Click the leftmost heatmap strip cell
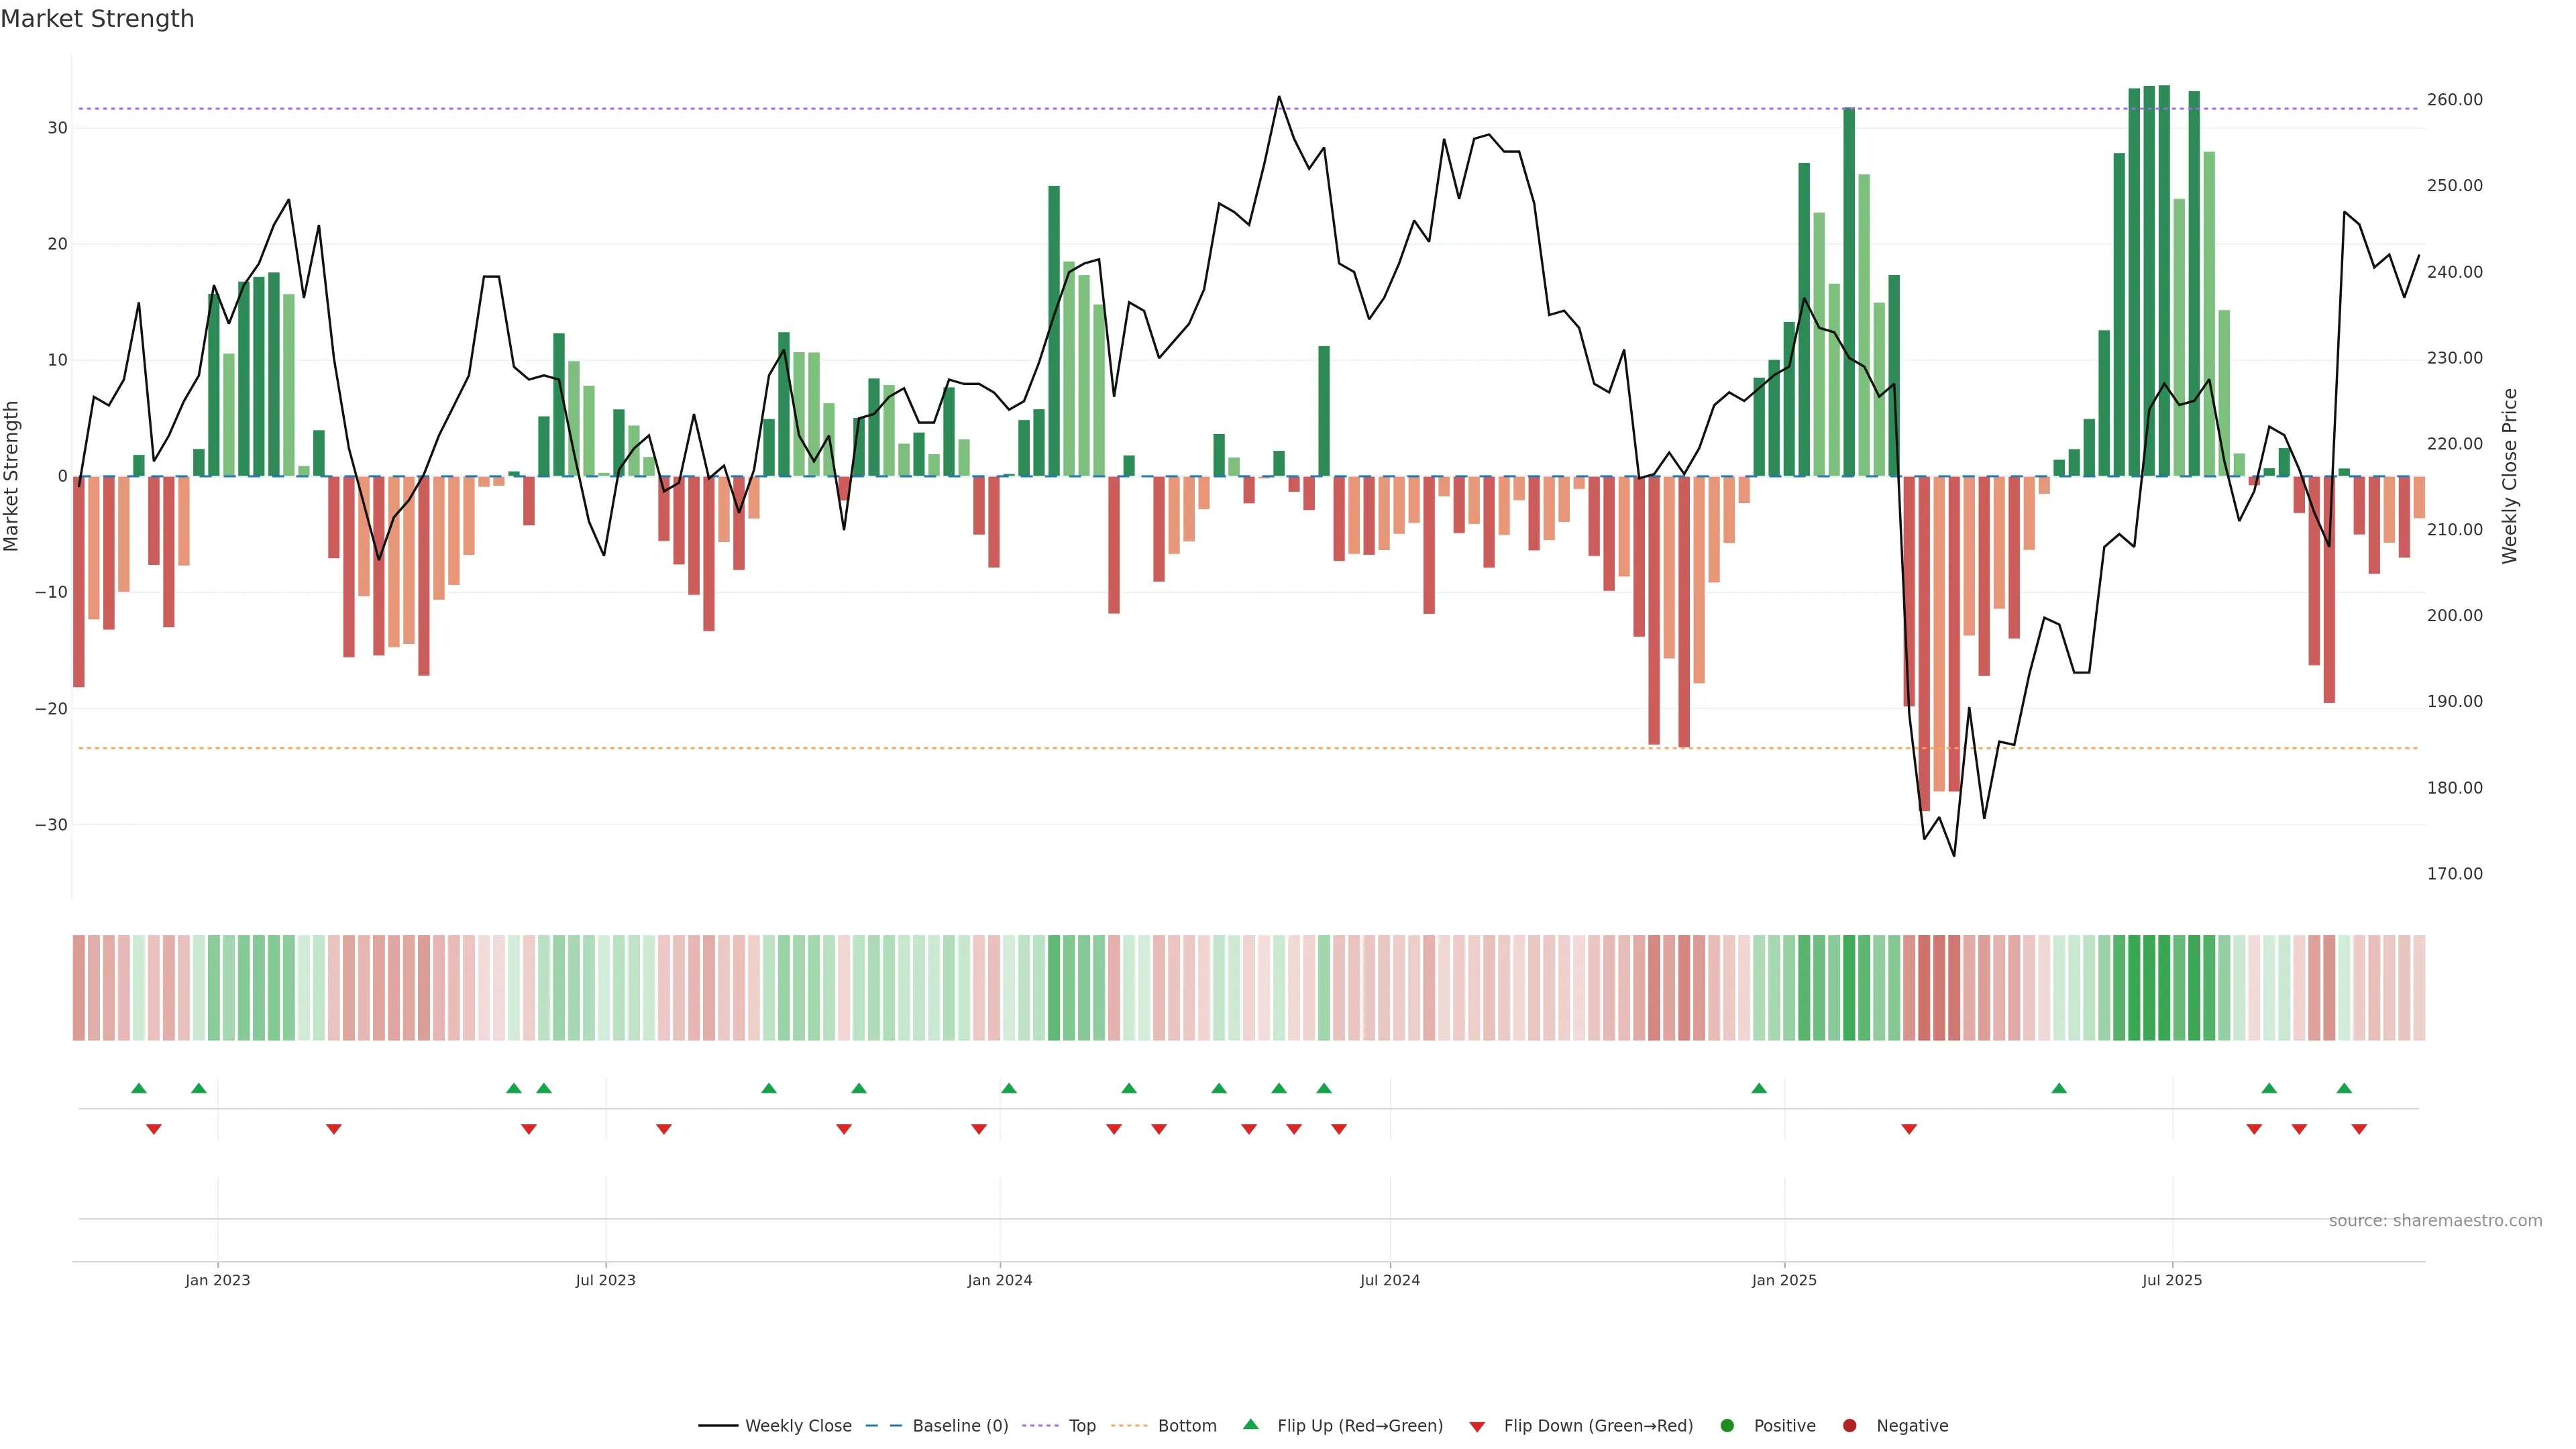This screenshot has height=1449, width=2576. (78, 988)
